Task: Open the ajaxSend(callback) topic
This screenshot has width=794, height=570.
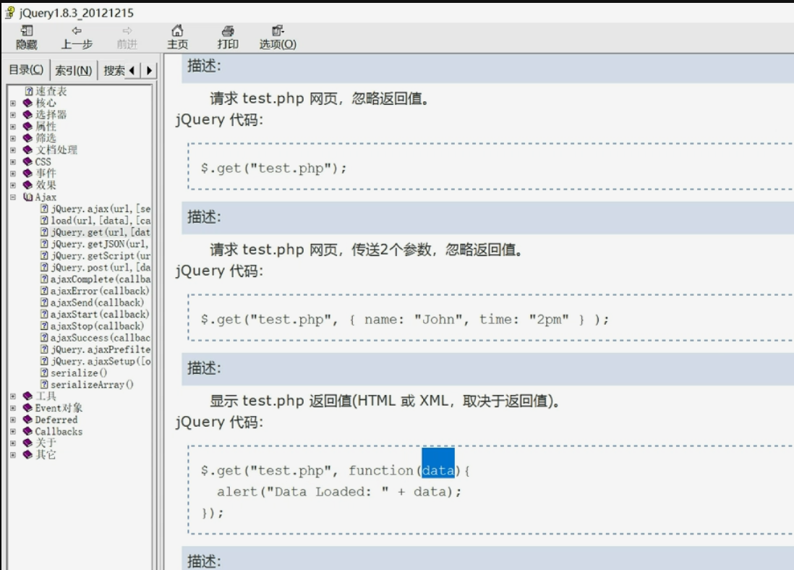Action: pos(92,302)
